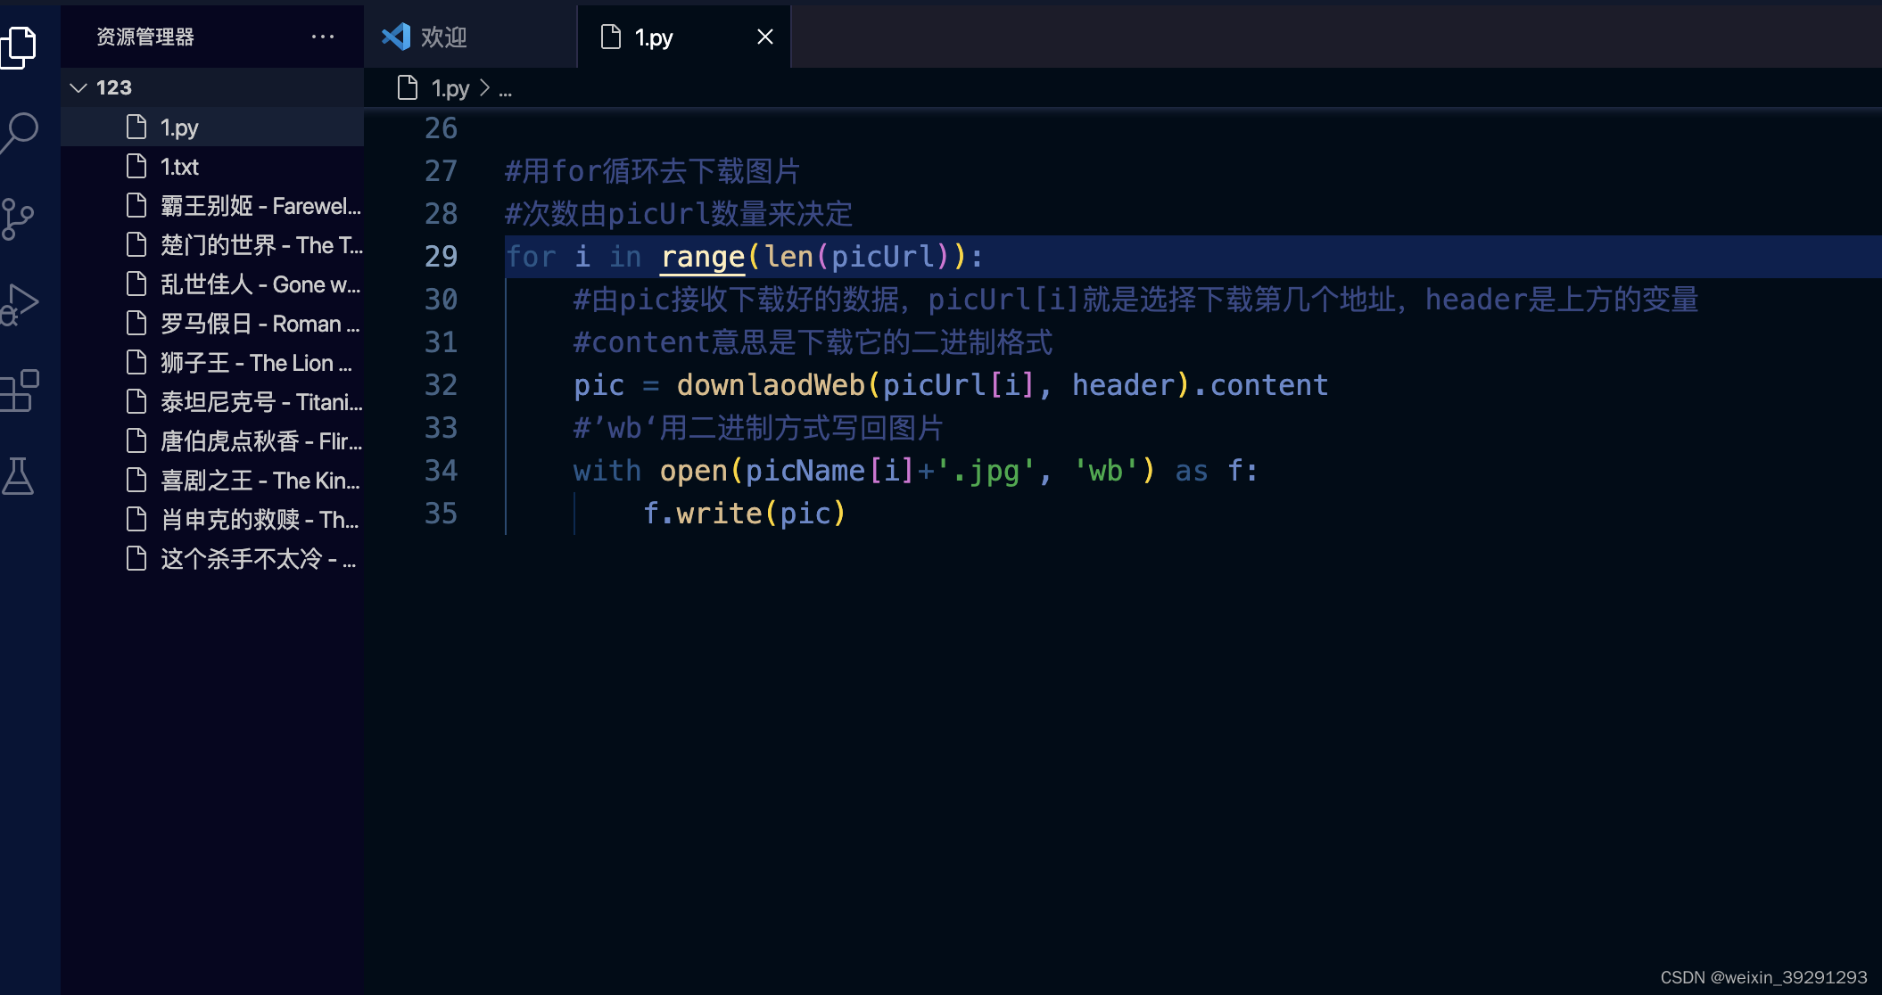Screen dimensions: 1882x995
Task: Open the 唐伯虎点秋香 - Flir... file
Action: click(x=212, y=441)
